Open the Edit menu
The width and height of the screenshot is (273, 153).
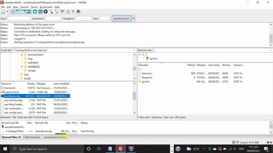click(9, 7)
